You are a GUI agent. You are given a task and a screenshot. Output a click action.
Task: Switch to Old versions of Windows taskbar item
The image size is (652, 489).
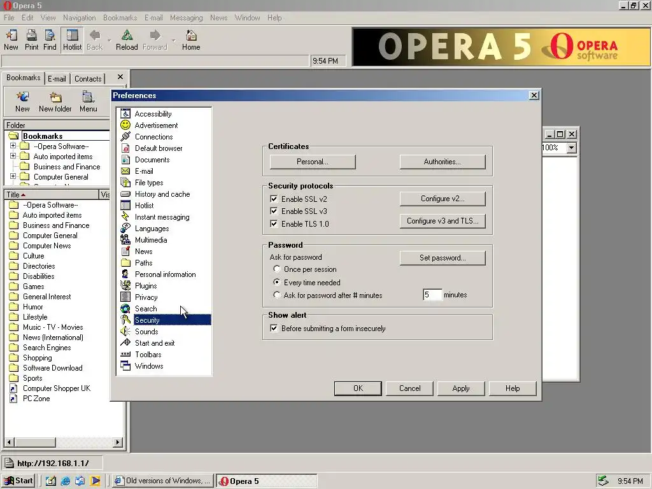coord(163,481)
